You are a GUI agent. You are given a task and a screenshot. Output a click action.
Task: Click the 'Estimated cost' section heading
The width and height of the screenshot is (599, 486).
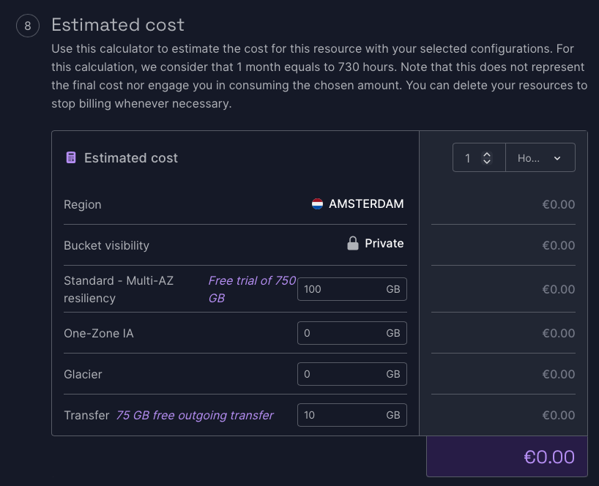point(118,25)
